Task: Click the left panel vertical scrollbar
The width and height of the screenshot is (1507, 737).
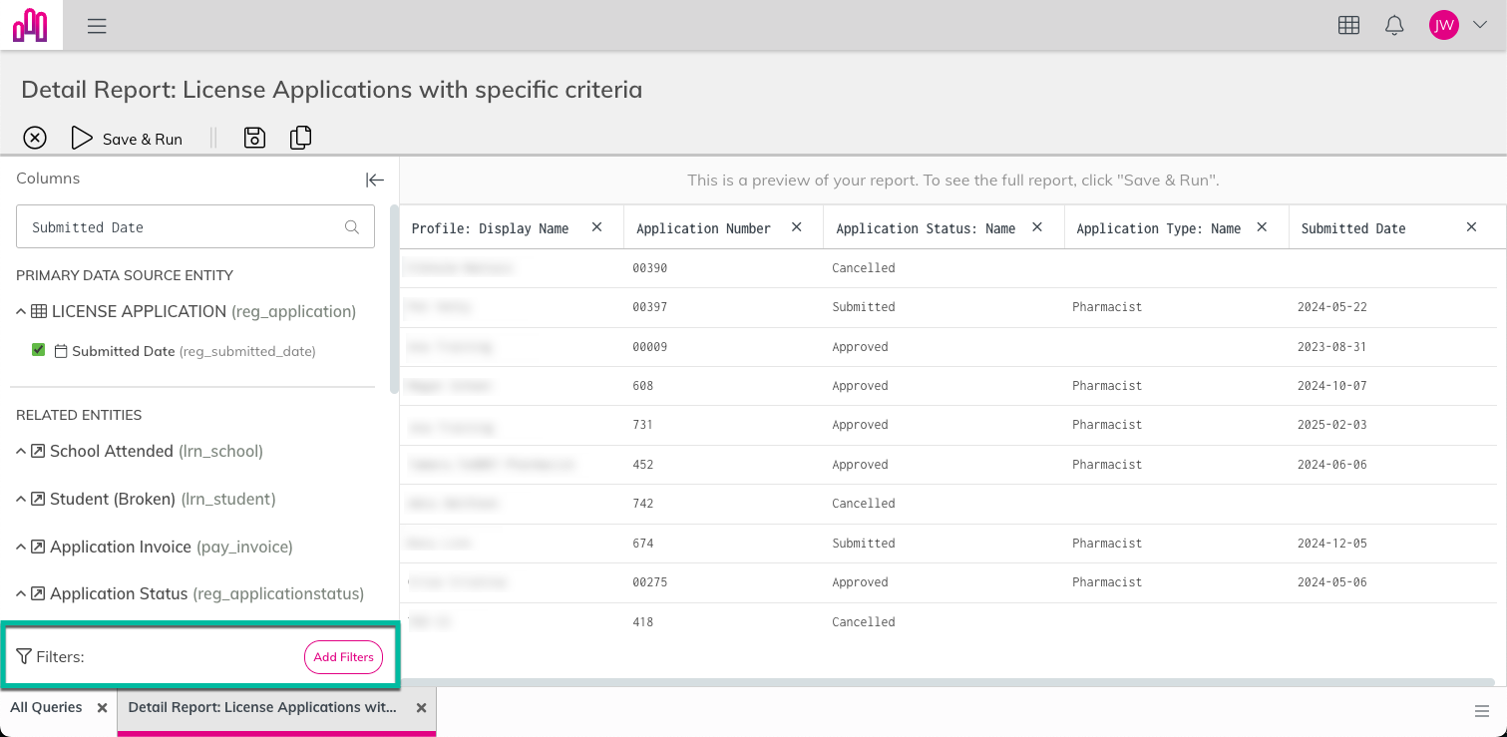Action: 394,299
